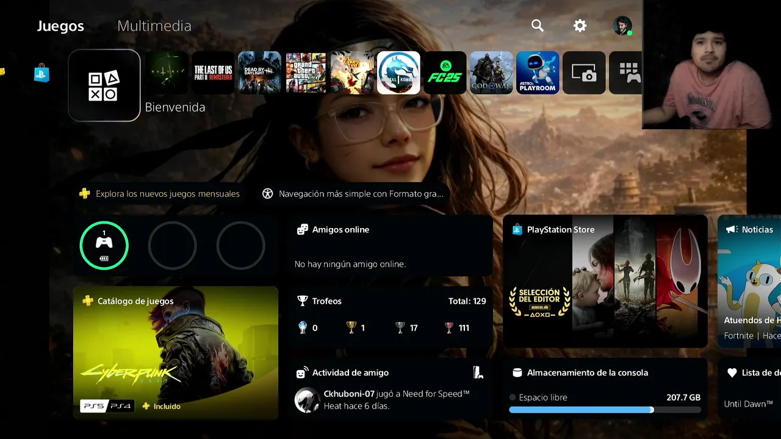Open the Cyberpunk Catálogo de juegos card
Viewport: 781px width, 439px height.
[176, 353]
